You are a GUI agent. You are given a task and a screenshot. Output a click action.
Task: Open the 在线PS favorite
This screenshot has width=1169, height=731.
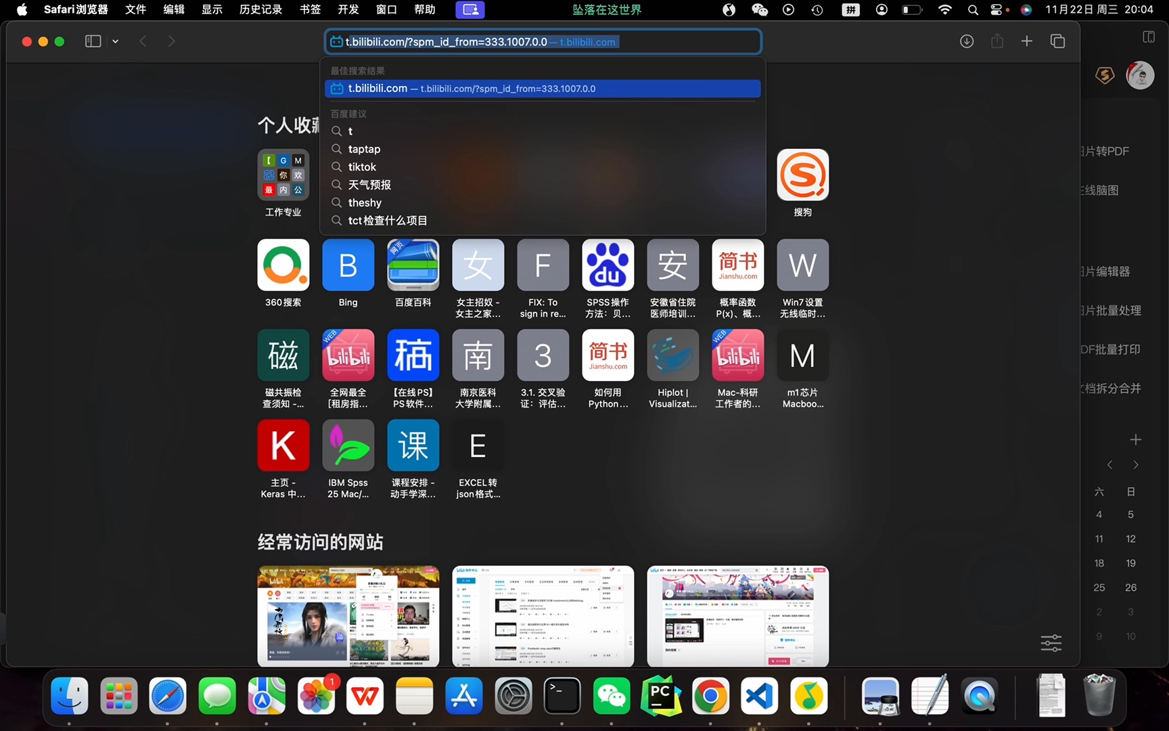point(413,355)
